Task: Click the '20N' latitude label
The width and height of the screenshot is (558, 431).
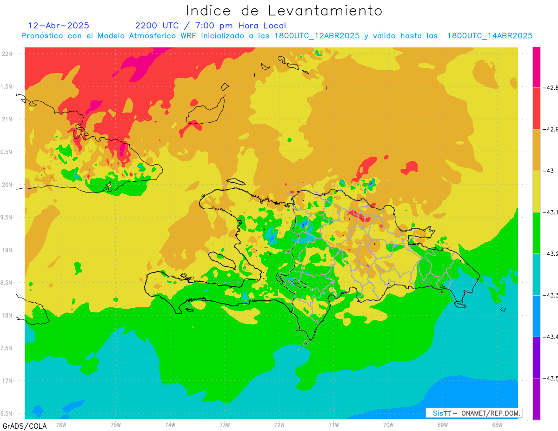Action: [8, 185]
